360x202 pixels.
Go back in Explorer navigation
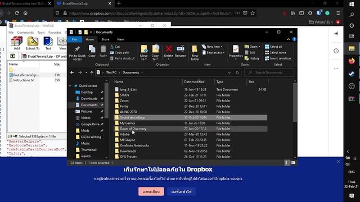pyautogui.click(x=72, y=72)
